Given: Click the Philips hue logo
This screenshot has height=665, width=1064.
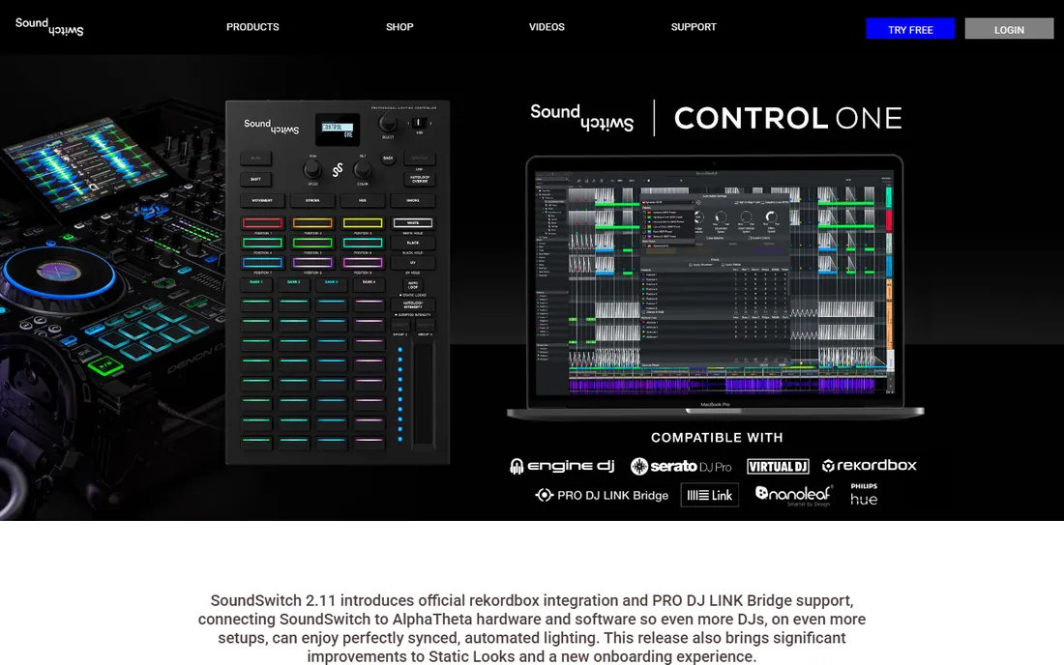Looking at the screenshot, I should click(864, 495).
